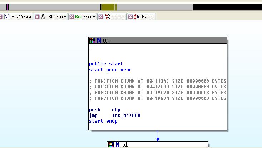
Task: Click the color grid icon in start node header
Action: coord(92,40)
